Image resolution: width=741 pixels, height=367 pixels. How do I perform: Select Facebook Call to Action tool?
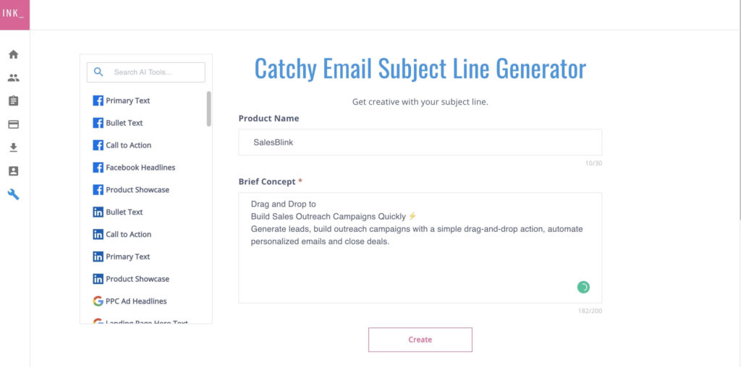click(x=122, y=145)
